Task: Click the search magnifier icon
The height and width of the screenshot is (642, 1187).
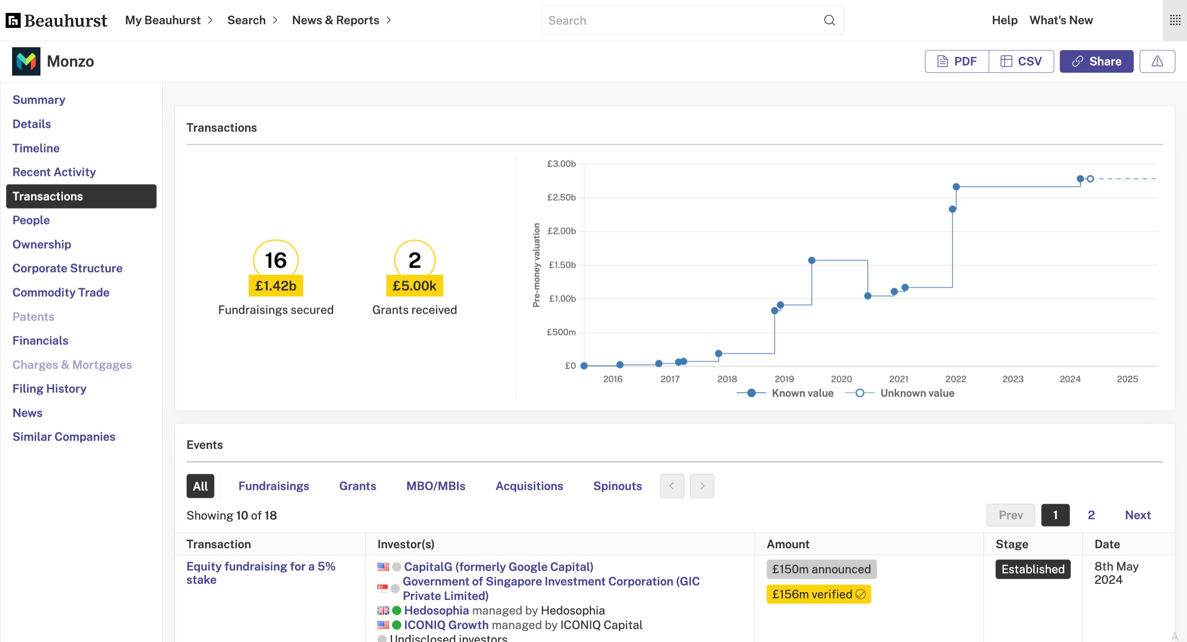Action: (x=829, y=20)
